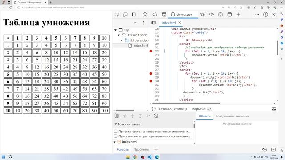This screenshot has height=160, width=285.
Task: Toggle breakpoint on line 22
Action: (x=151, y=51)
